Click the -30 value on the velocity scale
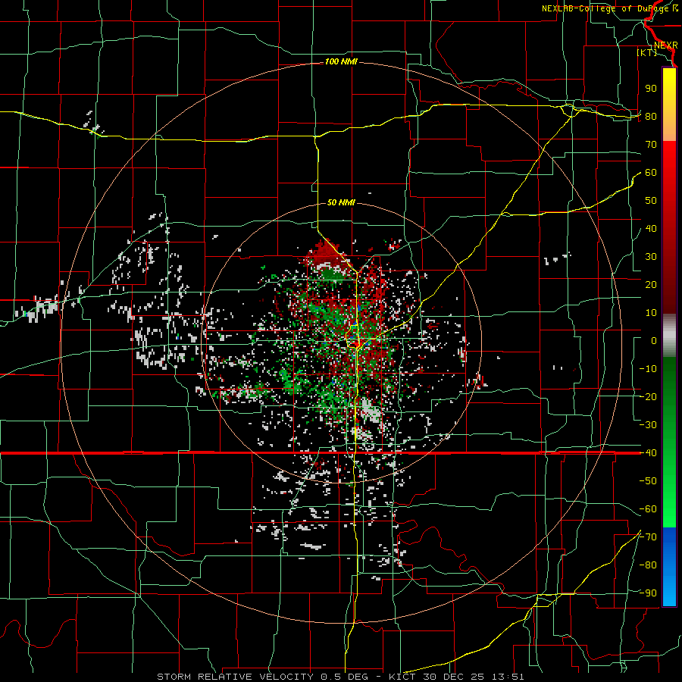The width and height of the screenshot is (682, 682). [x=648, y=425]
